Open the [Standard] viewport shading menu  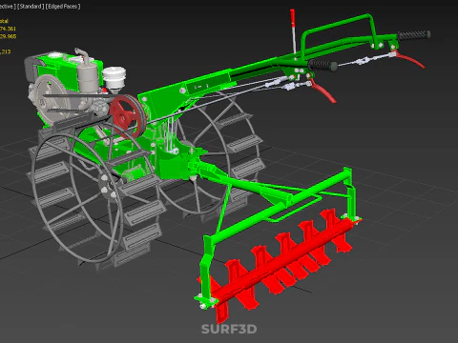pos(30,6)
